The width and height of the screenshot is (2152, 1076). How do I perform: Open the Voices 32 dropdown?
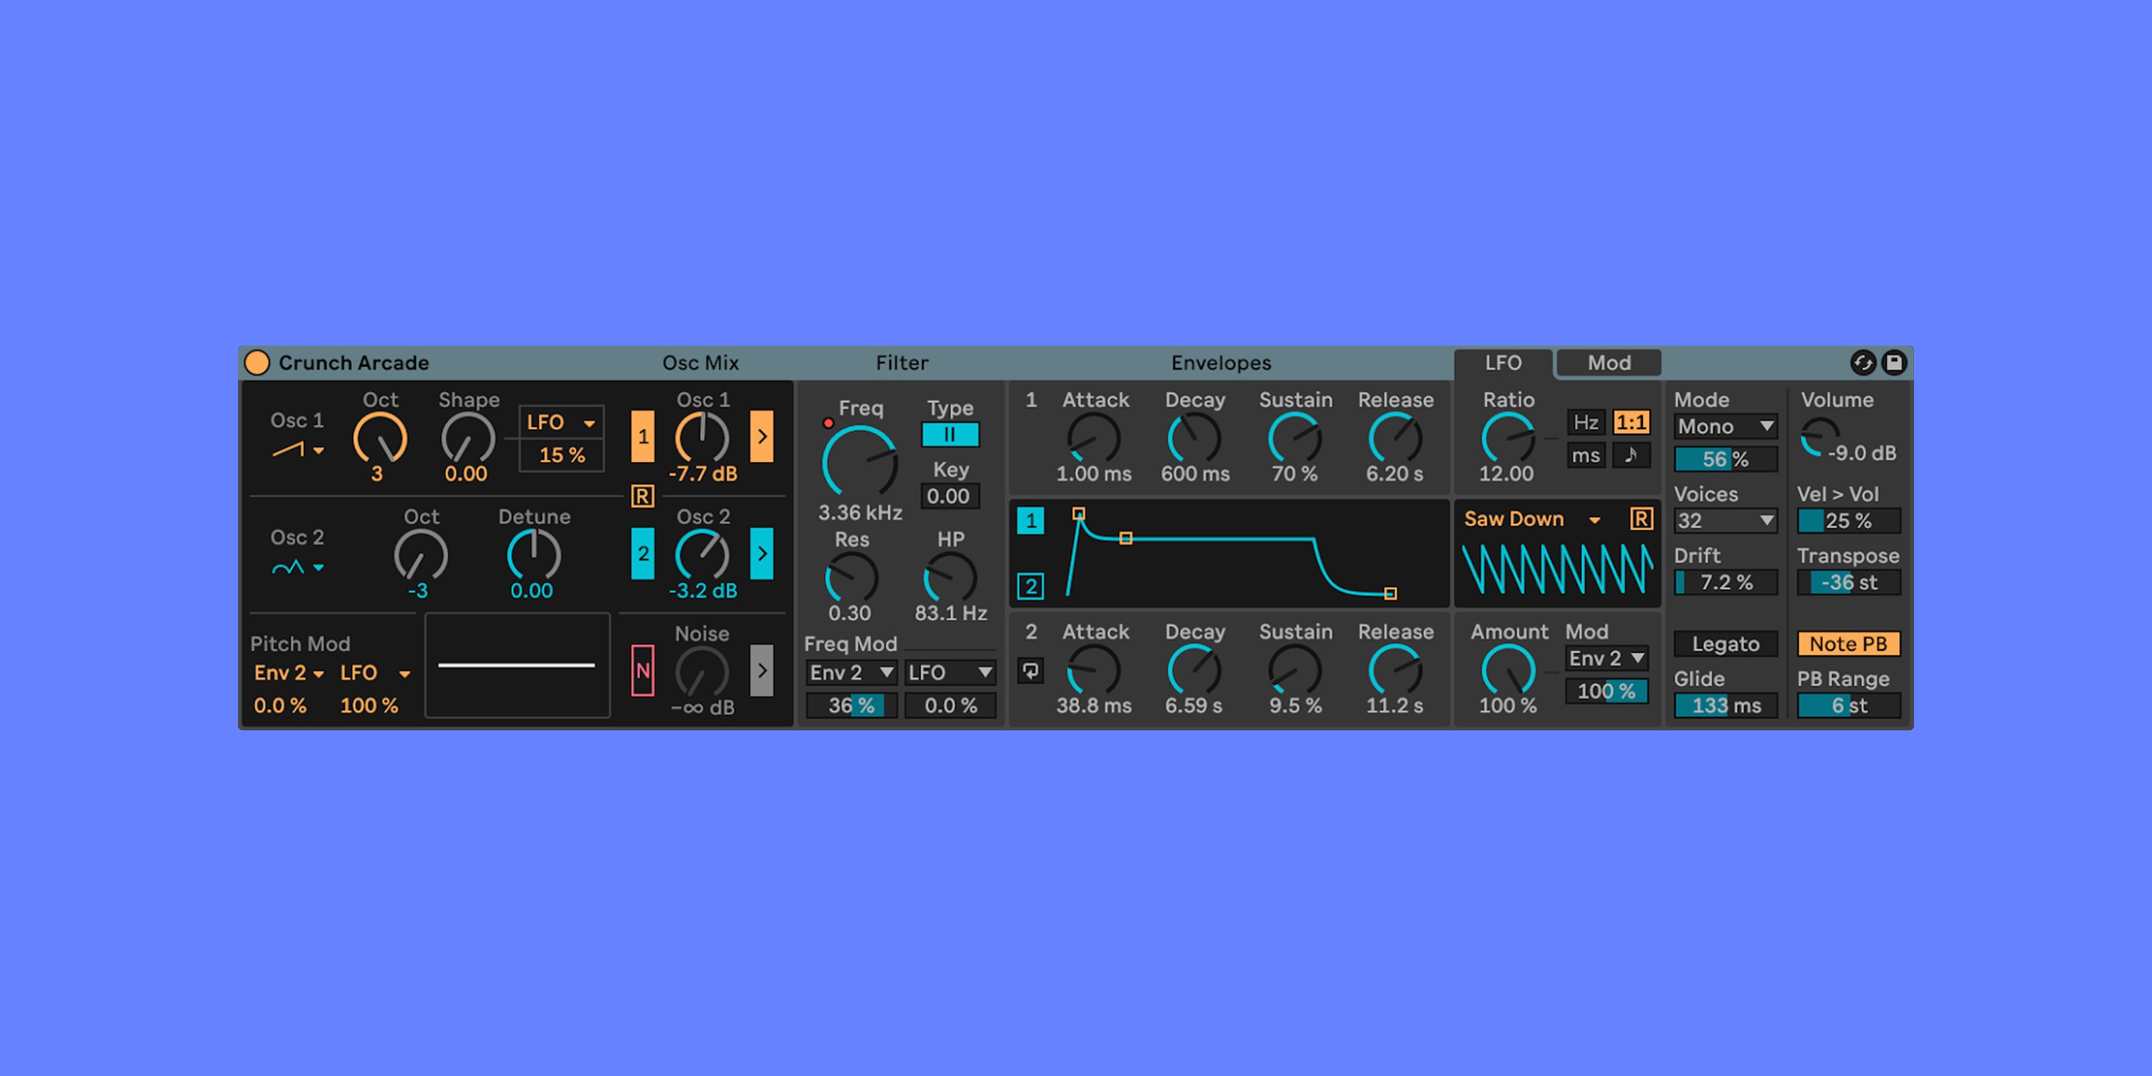[1725, 521]
